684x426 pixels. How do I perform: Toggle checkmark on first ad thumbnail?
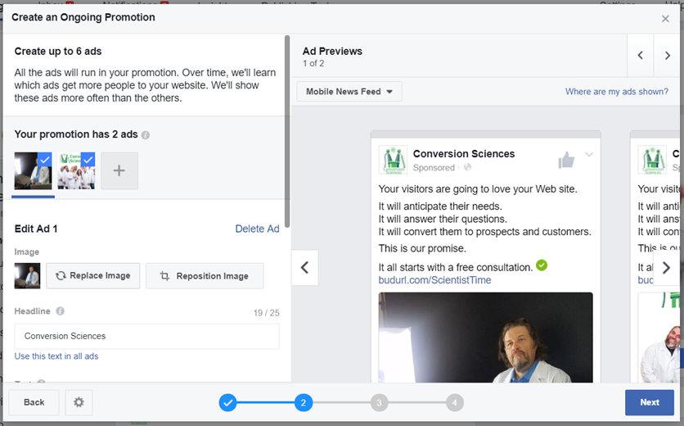[45, 159]
